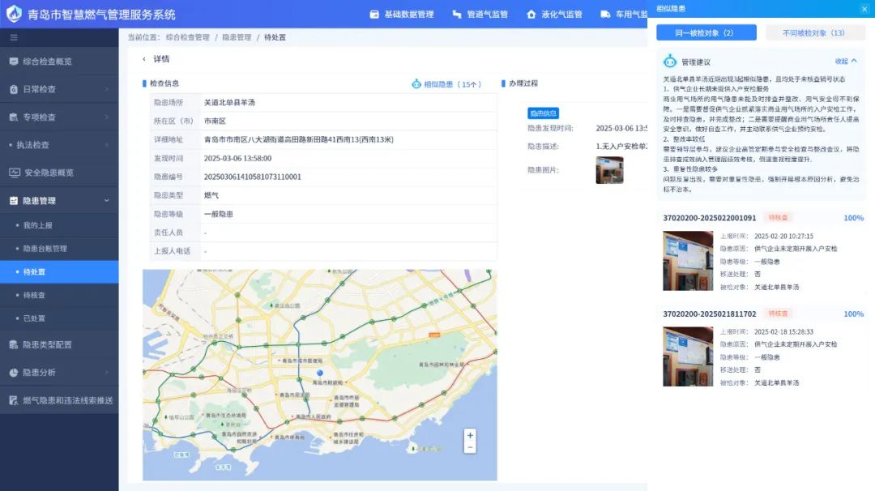Image resolution: width=875 pixels, height=491 pixels.
Task: Click the map zoom in plus button
Action: (x=470, y=435)
